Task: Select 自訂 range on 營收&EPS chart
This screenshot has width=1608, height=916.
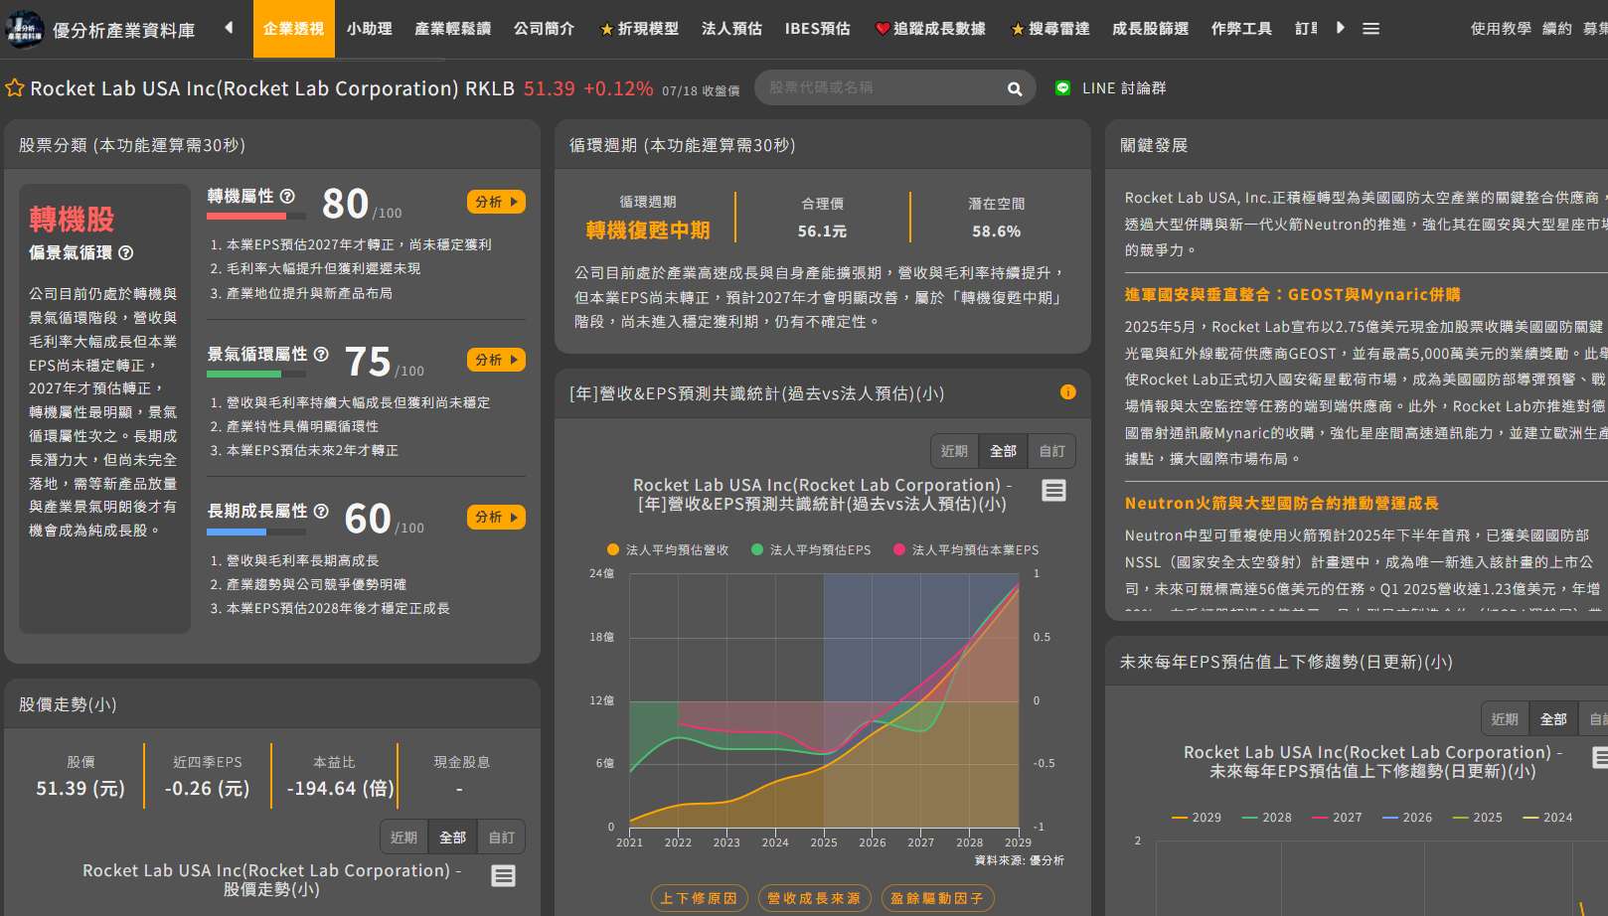Action: pyautogui.click(x=1051, y=451)
